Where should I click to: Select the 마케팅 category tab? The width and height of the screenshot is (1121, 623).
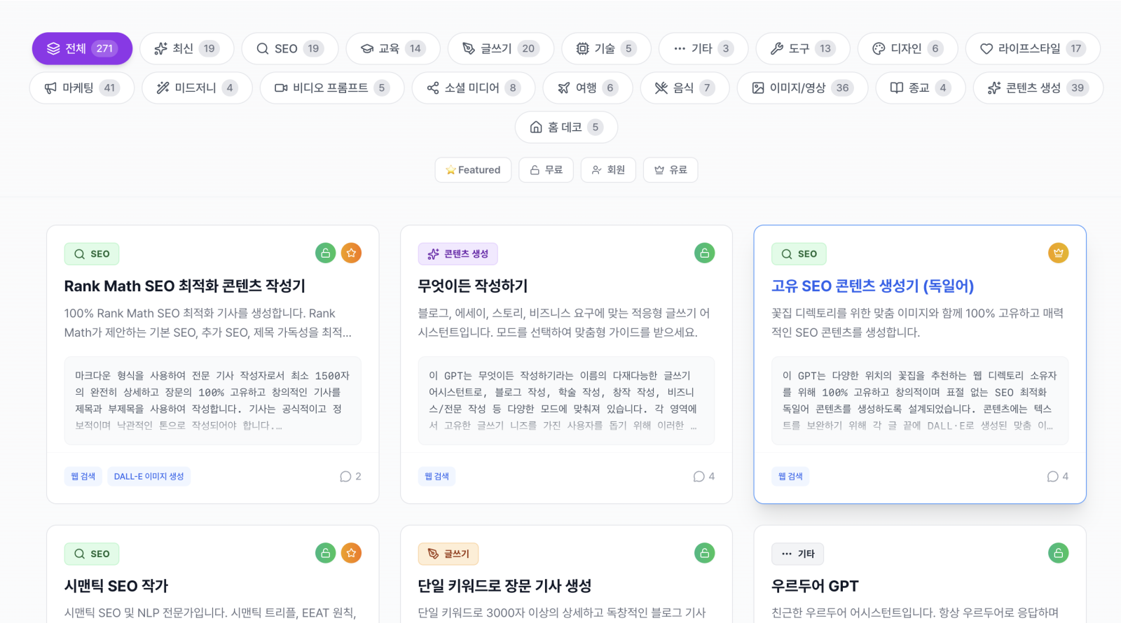[81, 88]
